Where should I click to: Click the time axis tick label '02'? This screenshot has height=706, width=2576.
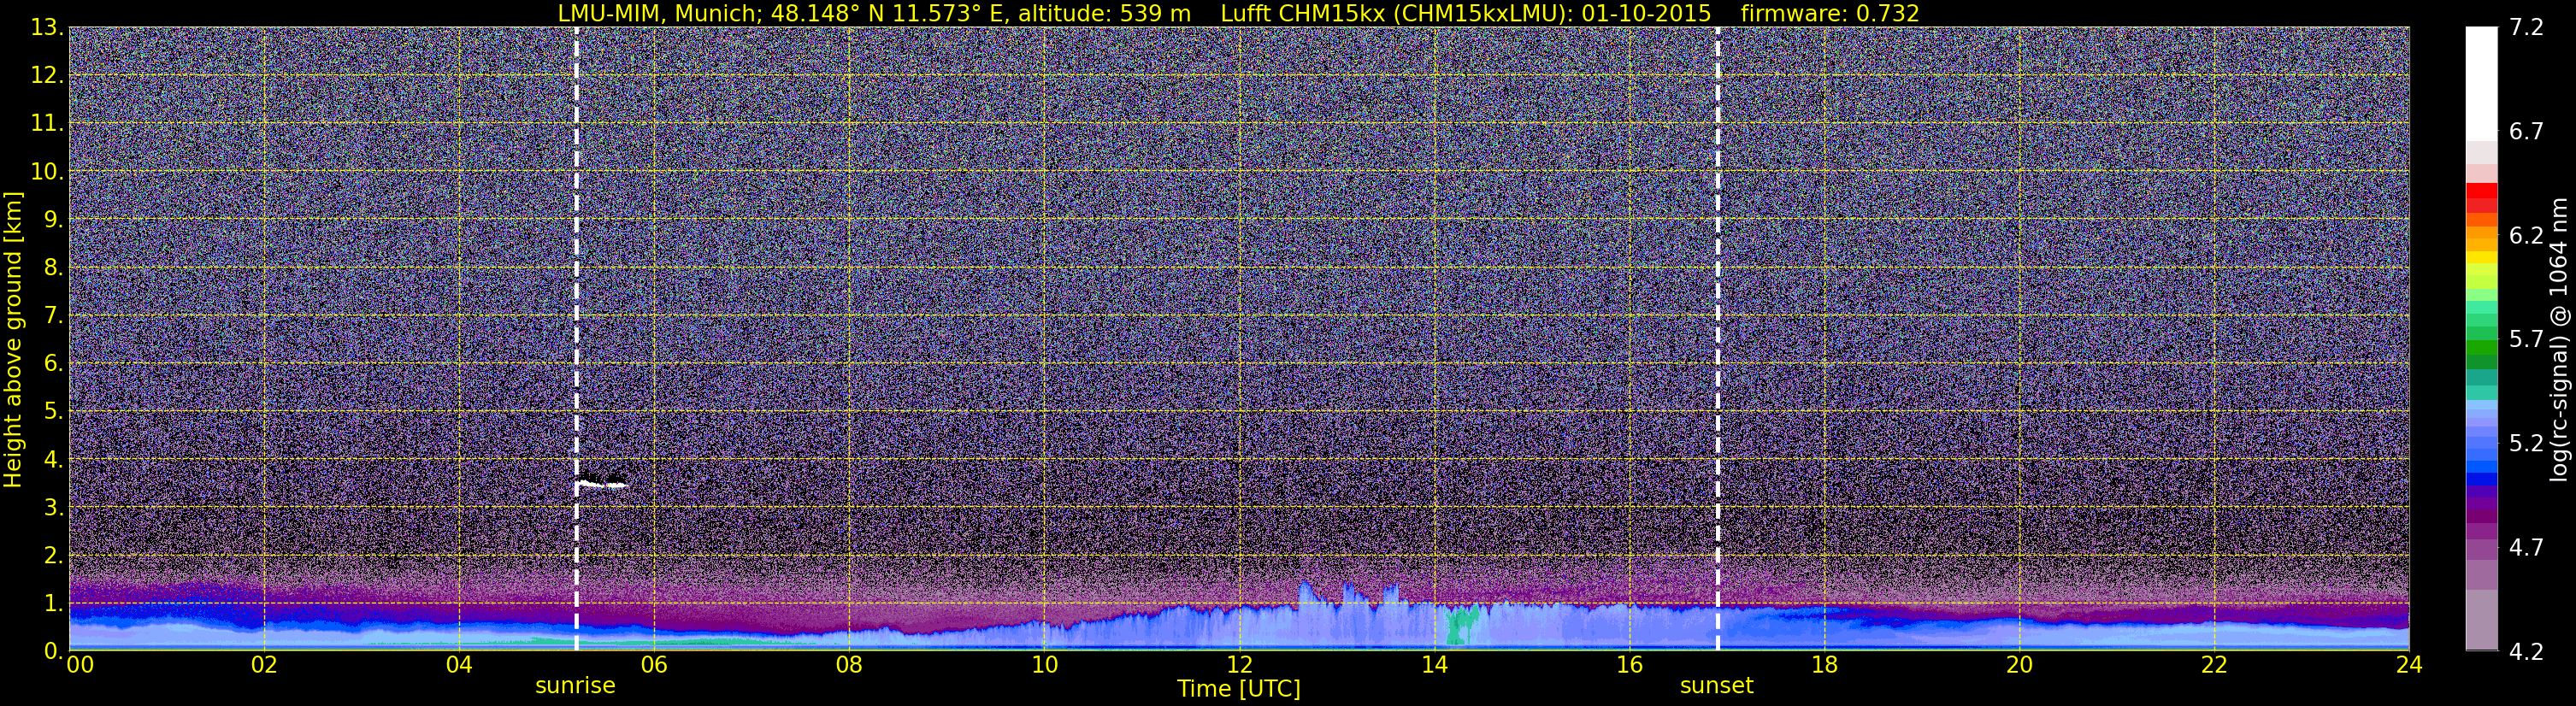tap(264, 665)
